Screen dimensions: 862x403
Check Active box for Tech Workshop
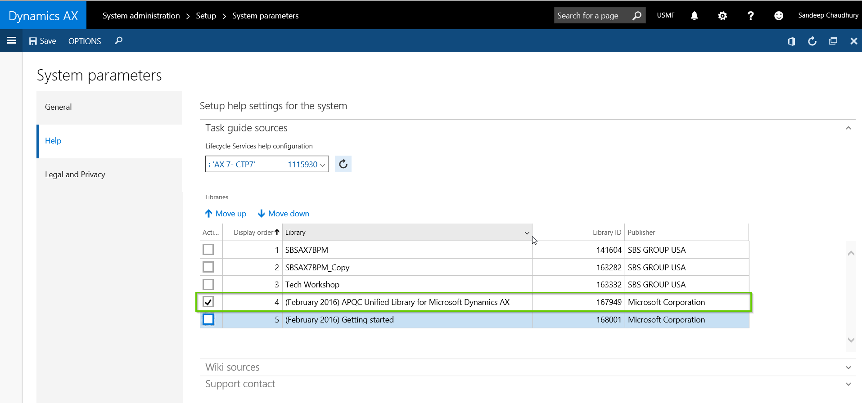(x=208, y=284)
